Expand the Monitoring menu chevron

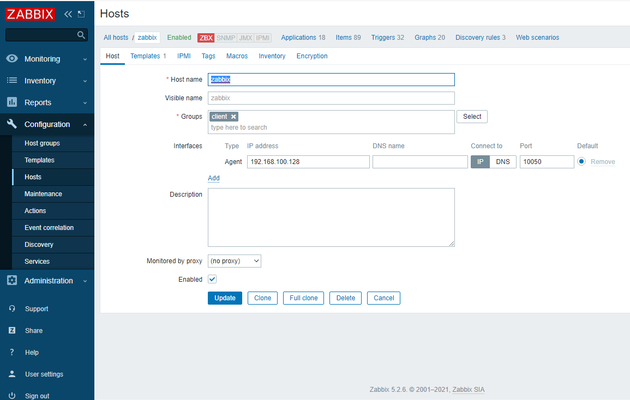[85, 59]
